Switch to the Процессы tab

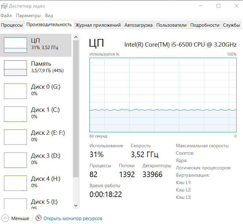pyautogui.click(x=12, y=25)
